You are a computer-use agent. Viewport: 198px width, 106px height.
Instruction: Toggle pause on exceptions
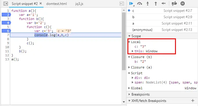tap(183, 3)
